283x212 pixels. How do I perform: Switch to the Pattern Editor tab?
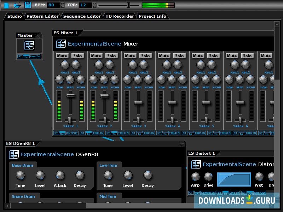pyautogui.click(x=42, y=16)
